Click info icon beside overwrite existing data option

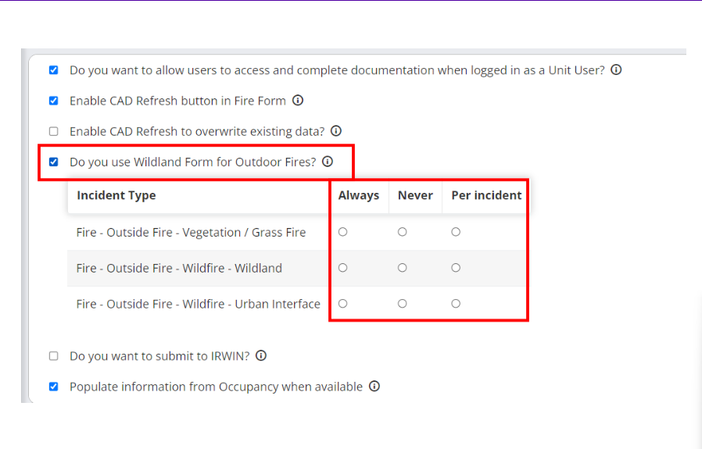[x=336, y=131]
